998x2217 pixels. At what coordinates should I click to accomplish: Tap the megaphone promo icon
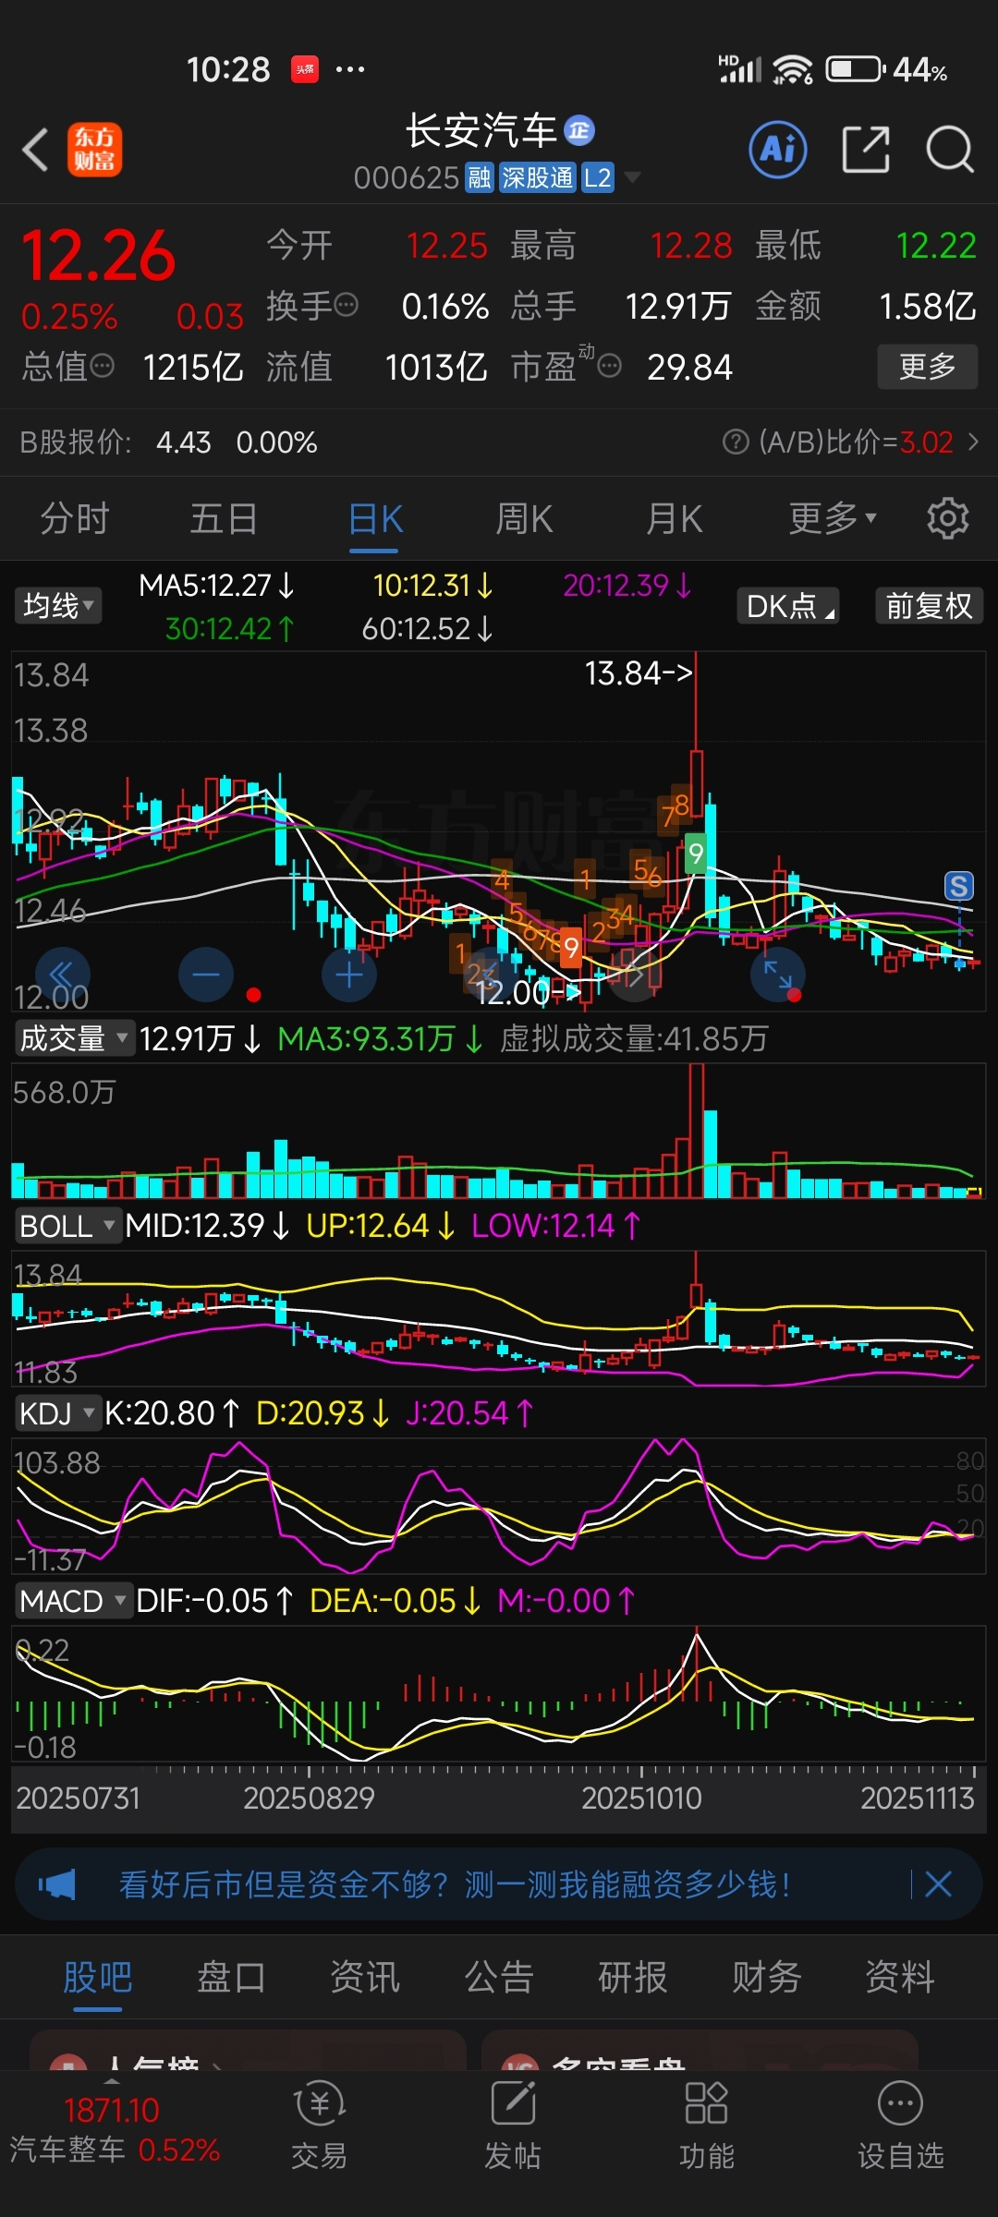(57, 1884)
